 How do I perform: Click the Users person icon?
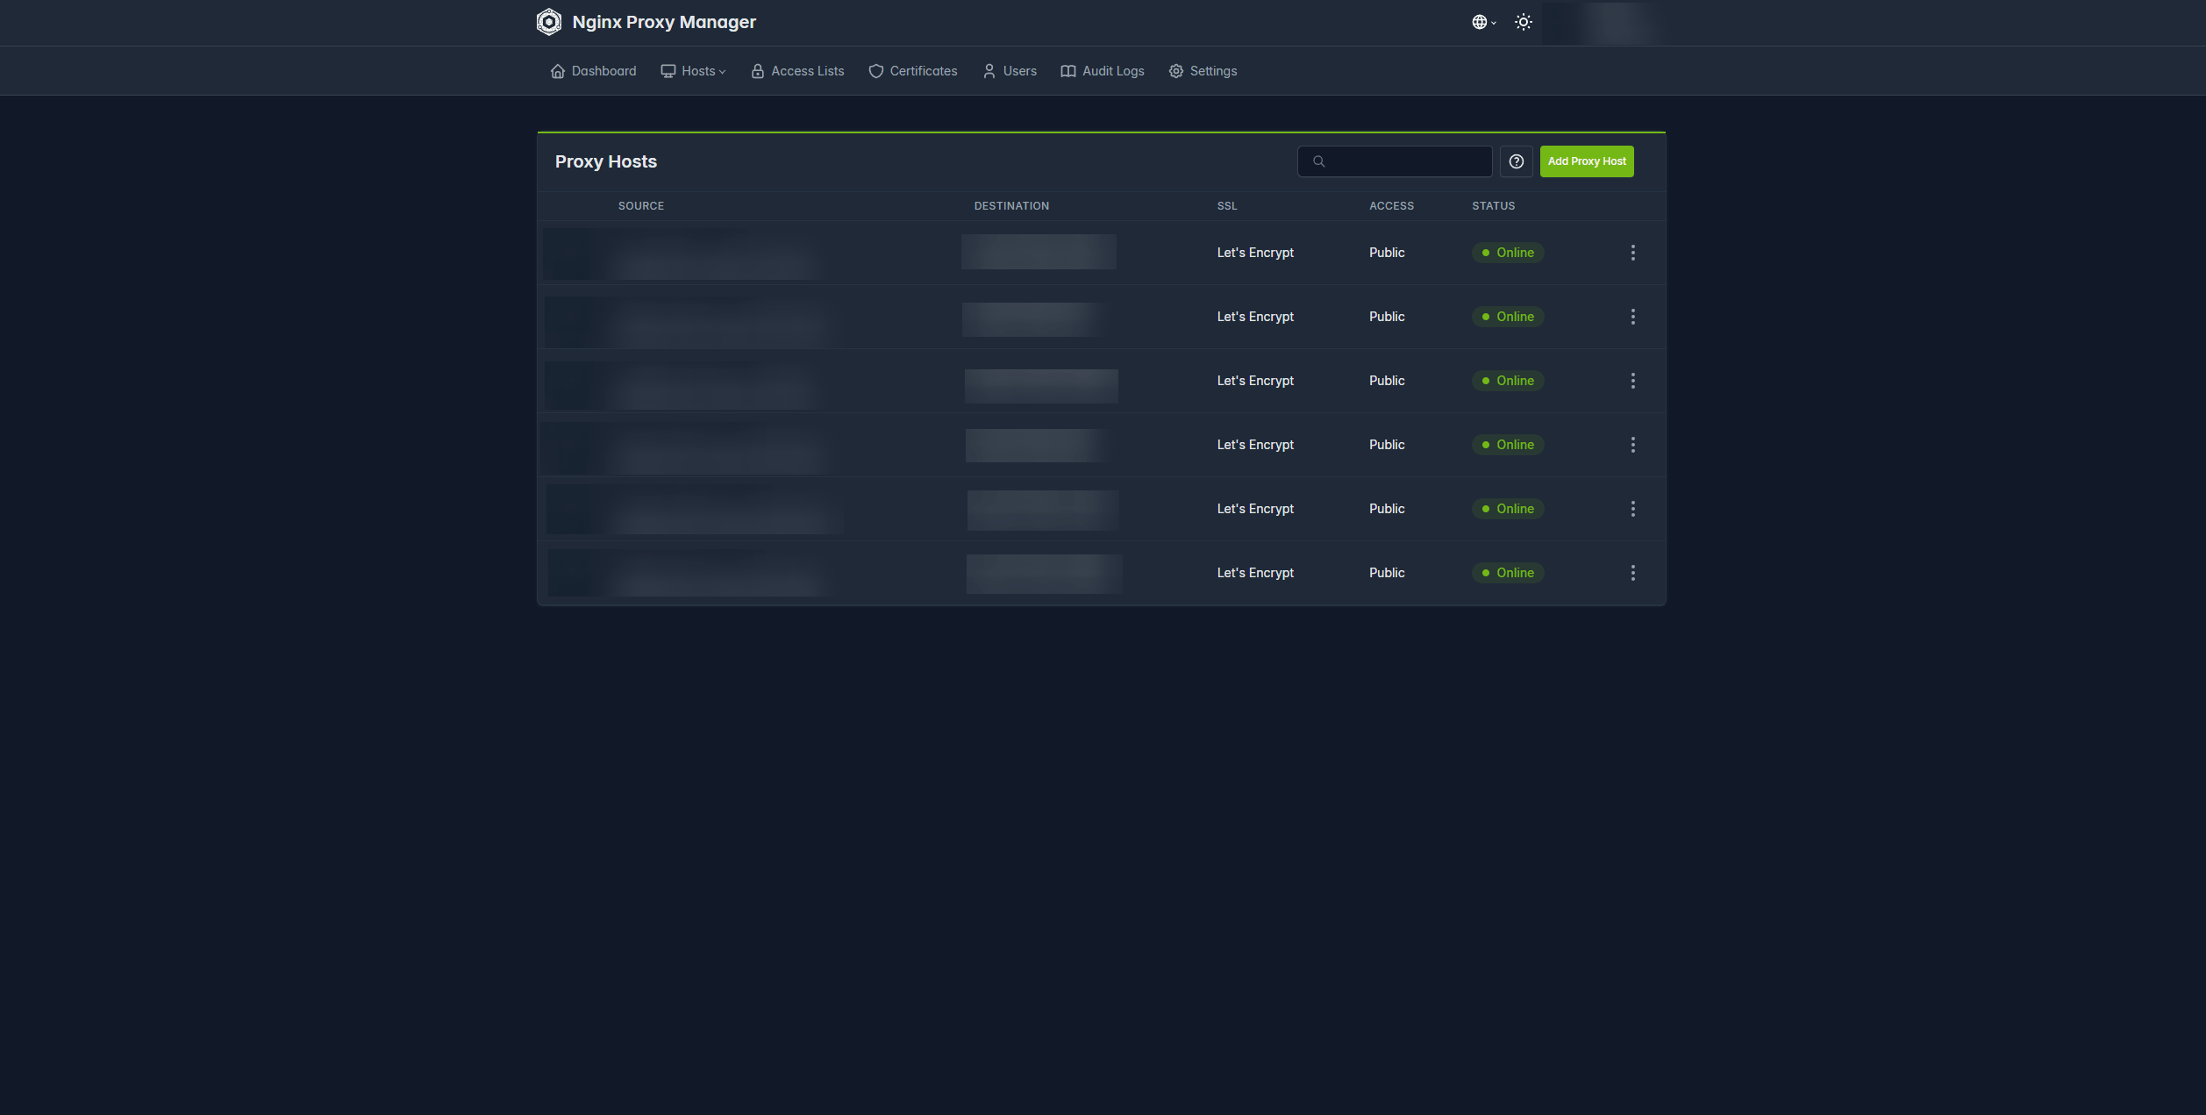click(x=988, y=70)
